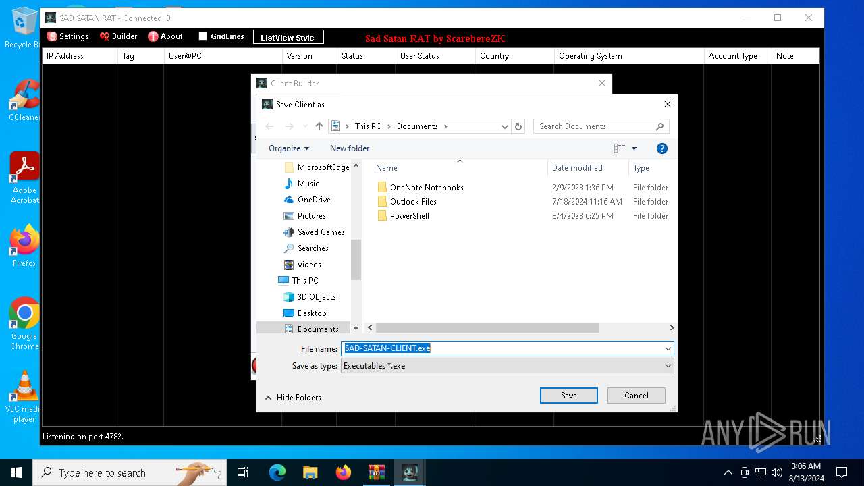Select Searches in navigation tree
Screen dimensions: 864x486
click(x=306, y=248)
